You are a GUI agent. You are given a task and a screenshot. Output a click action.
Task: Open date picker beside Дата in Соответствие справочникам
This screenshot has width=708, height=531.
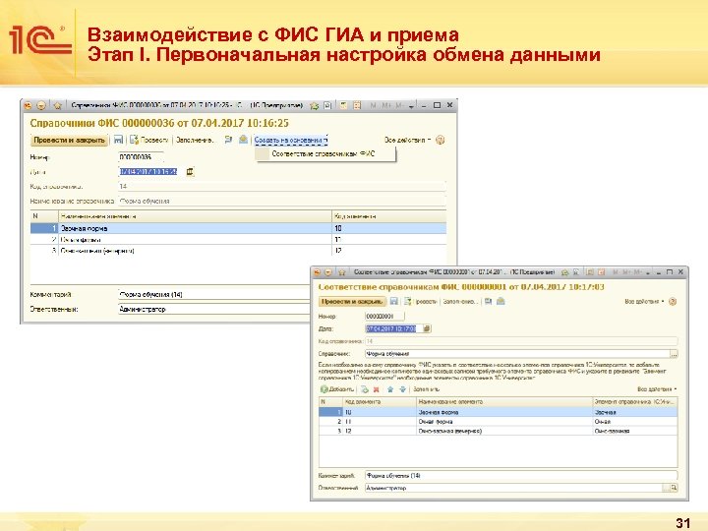point(427,328)
